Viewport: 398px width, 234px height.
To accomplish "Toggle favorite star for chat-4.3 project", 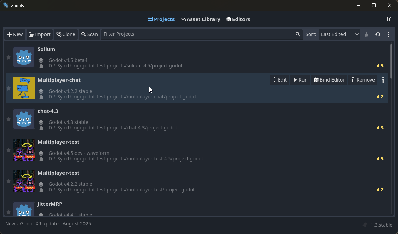I will pyautogui.click(x=9, y=119).
